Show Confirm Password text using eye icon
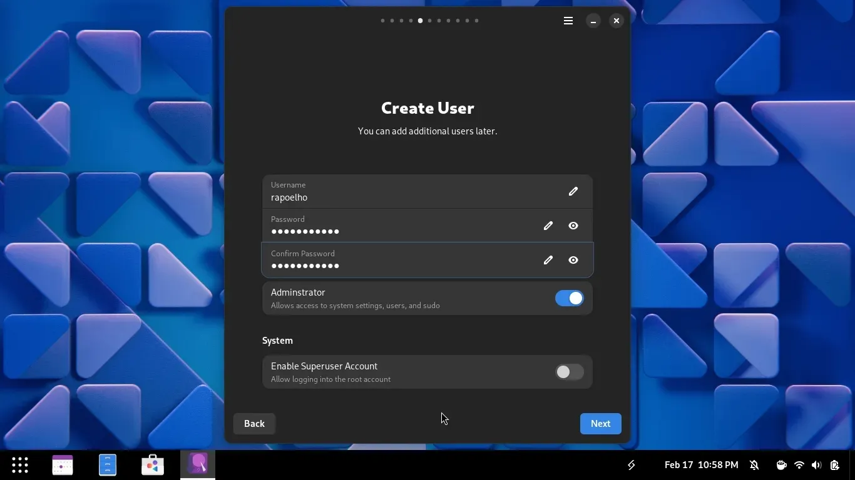The height and width of the screenshot is (480, 855). click(x=573, y=260)
